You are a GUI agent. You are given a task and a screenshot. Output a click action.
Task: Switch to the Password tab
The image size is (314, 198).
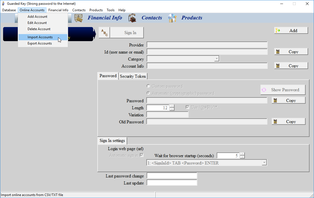coord(108,76)
